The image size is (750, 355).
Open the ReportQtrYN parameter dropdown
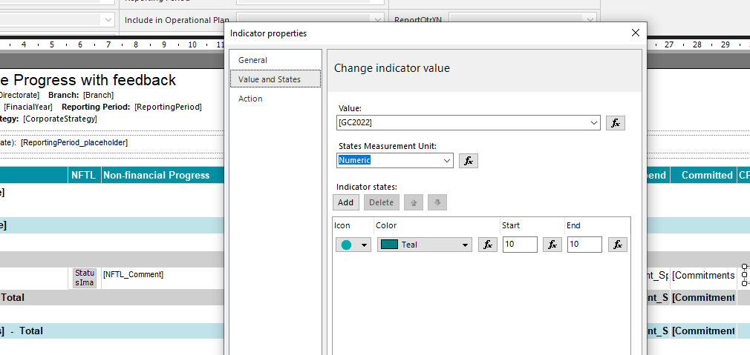click(590, 20)
